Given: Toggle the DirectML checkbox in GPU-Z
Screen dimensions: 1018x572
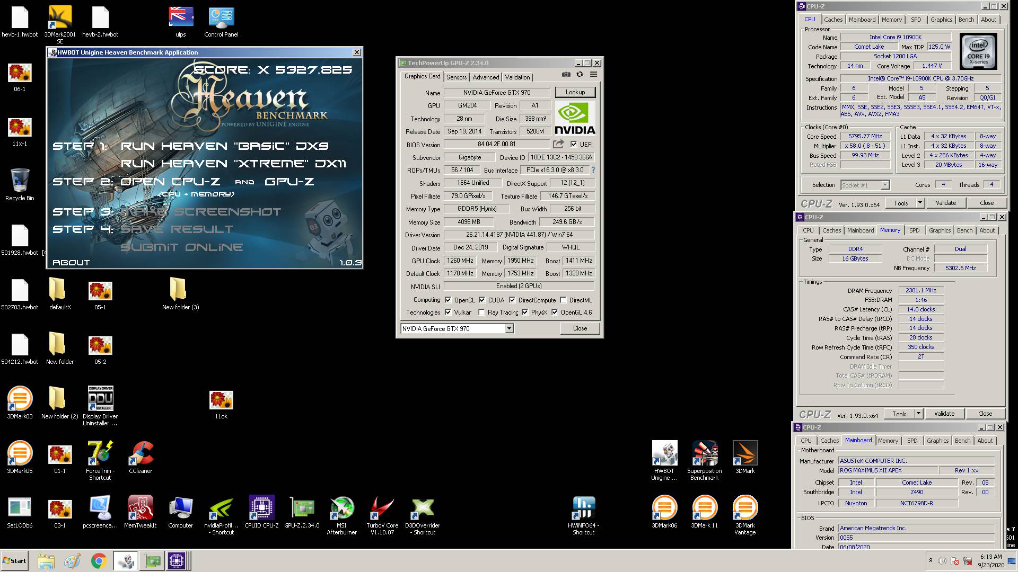Looking at the screenshot, I should click(x=563, y=300).
